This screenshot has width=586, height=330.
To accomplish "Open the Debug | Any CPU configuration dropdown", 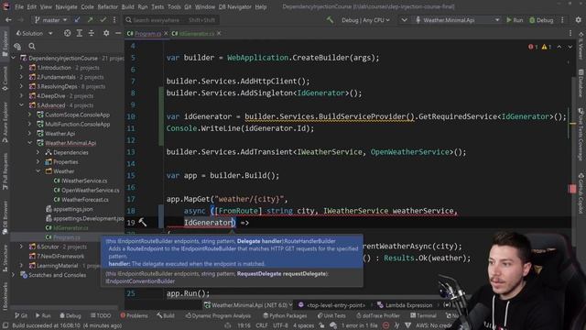I will coord(365,20).
